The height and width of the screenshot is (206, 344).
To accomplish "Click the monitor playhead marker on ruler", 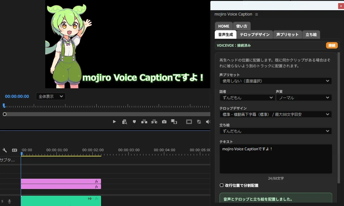I will click(4, 106).
